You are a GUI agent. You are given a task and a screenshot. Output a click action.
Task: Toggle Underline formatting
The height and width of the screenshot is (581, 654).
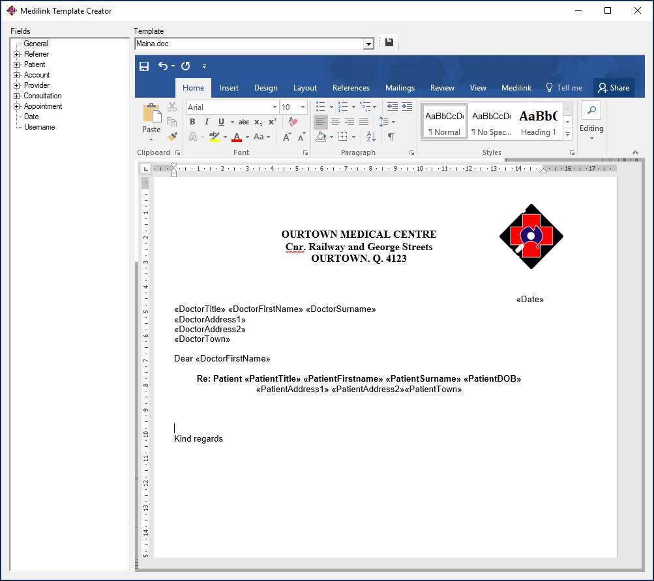click(x=221, y=122)
